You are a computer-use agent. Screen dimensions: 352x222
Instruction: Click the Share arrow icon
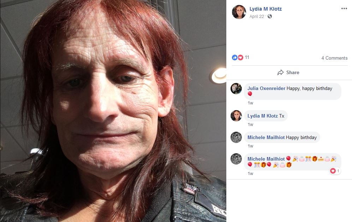click(280, 72)
